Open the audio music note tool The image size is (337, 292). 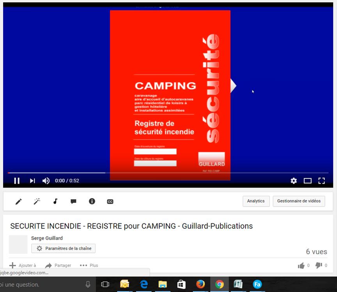point(55,201)
